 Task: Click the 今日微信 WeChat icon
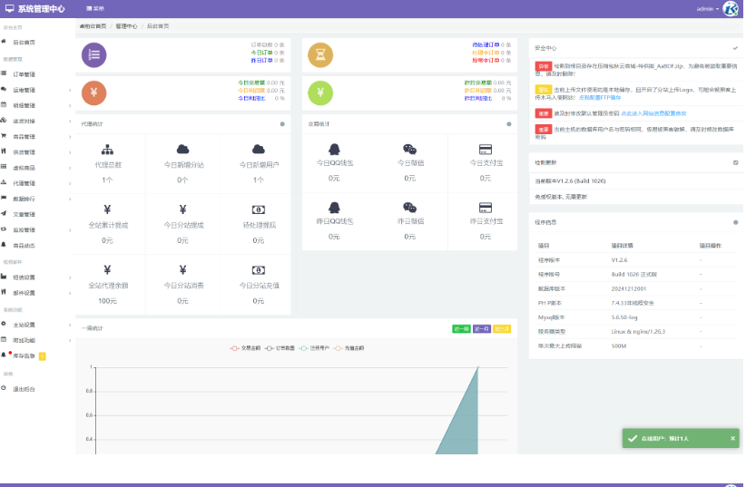point(410,150)
